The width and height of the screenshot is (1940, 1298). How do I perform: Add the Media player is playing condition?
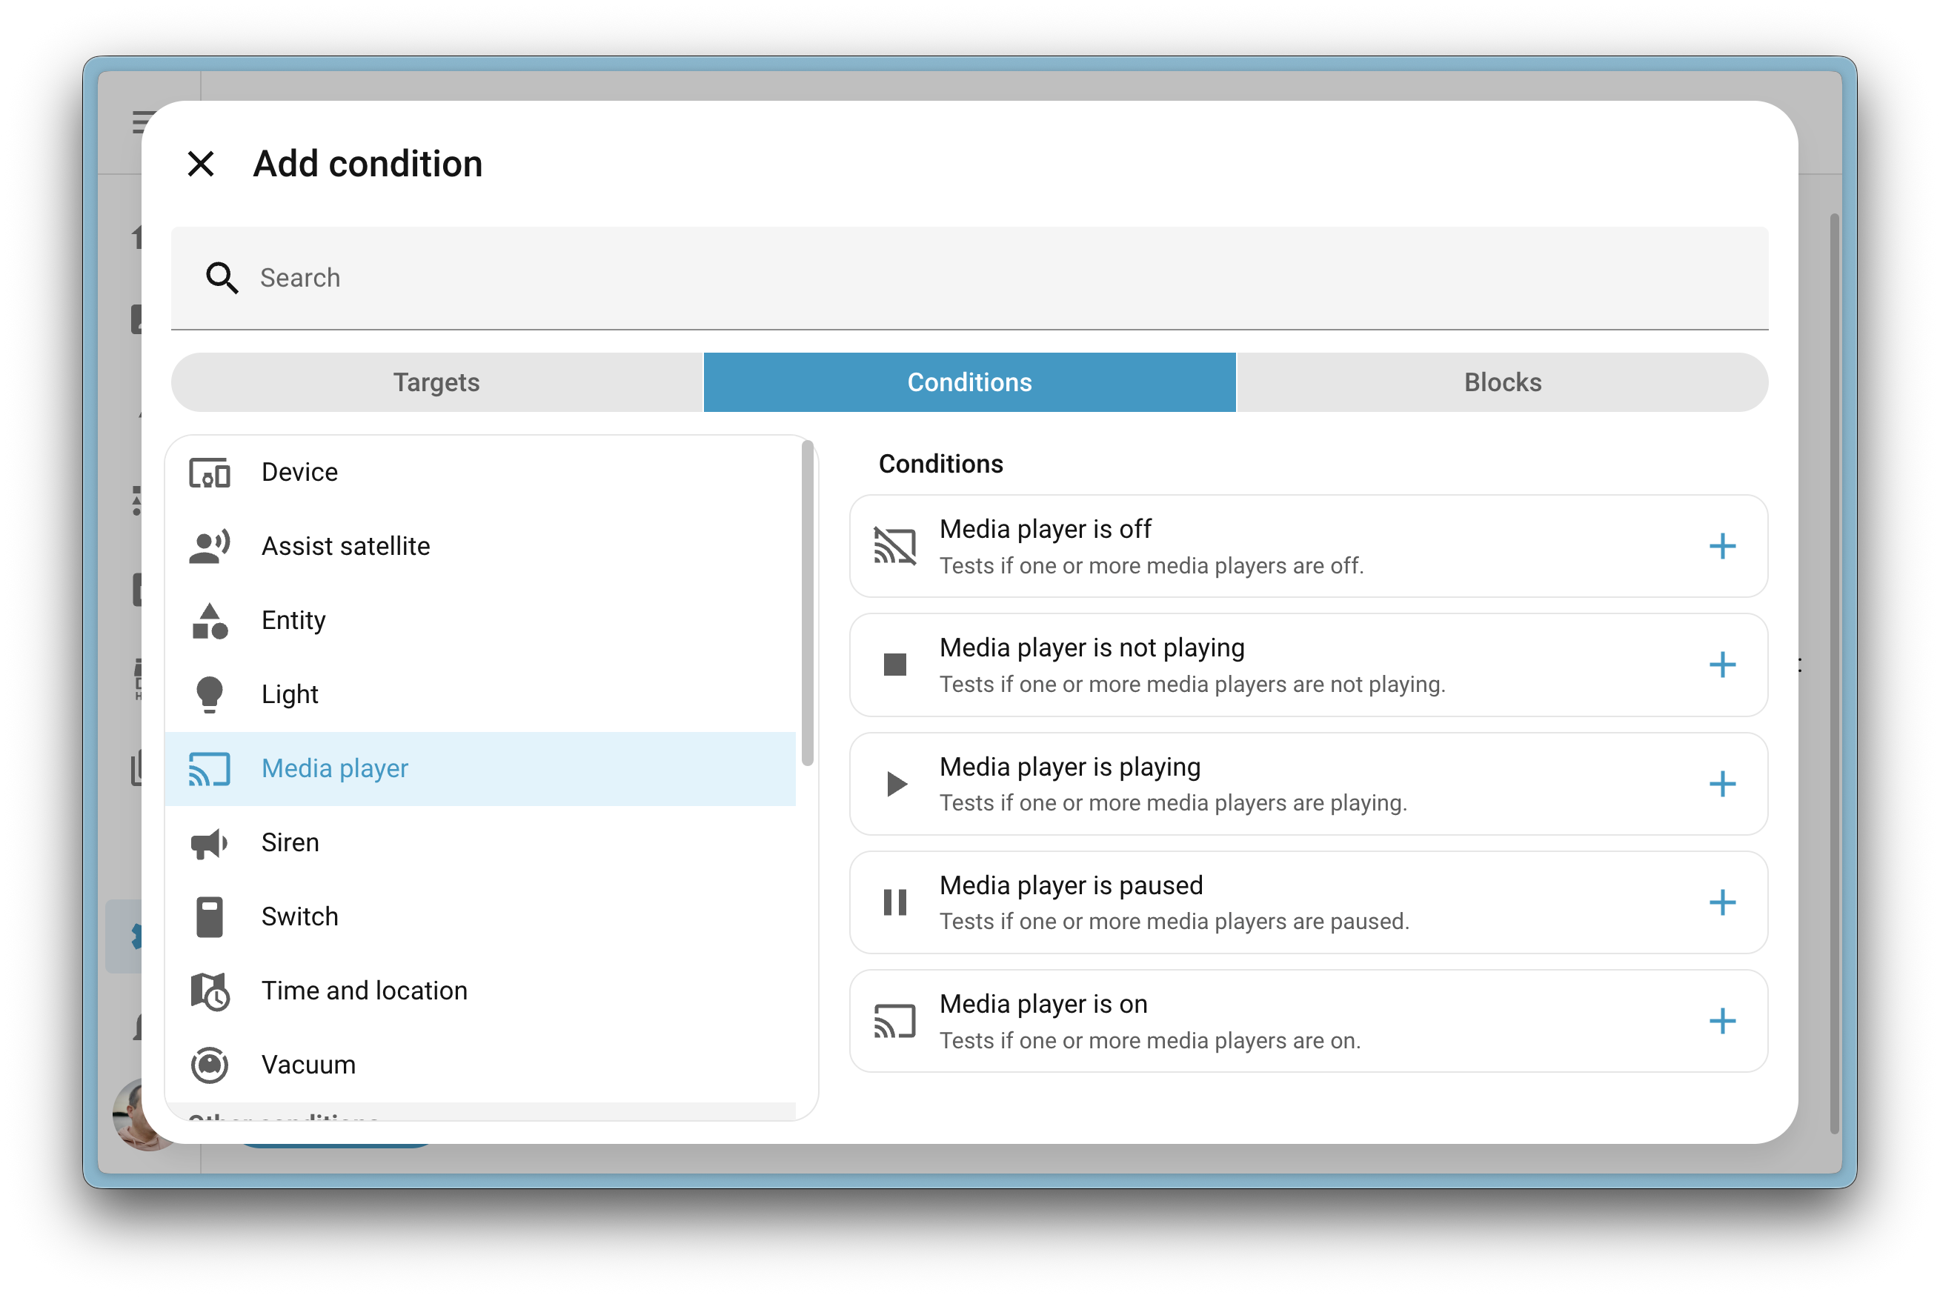point(1723,784)
